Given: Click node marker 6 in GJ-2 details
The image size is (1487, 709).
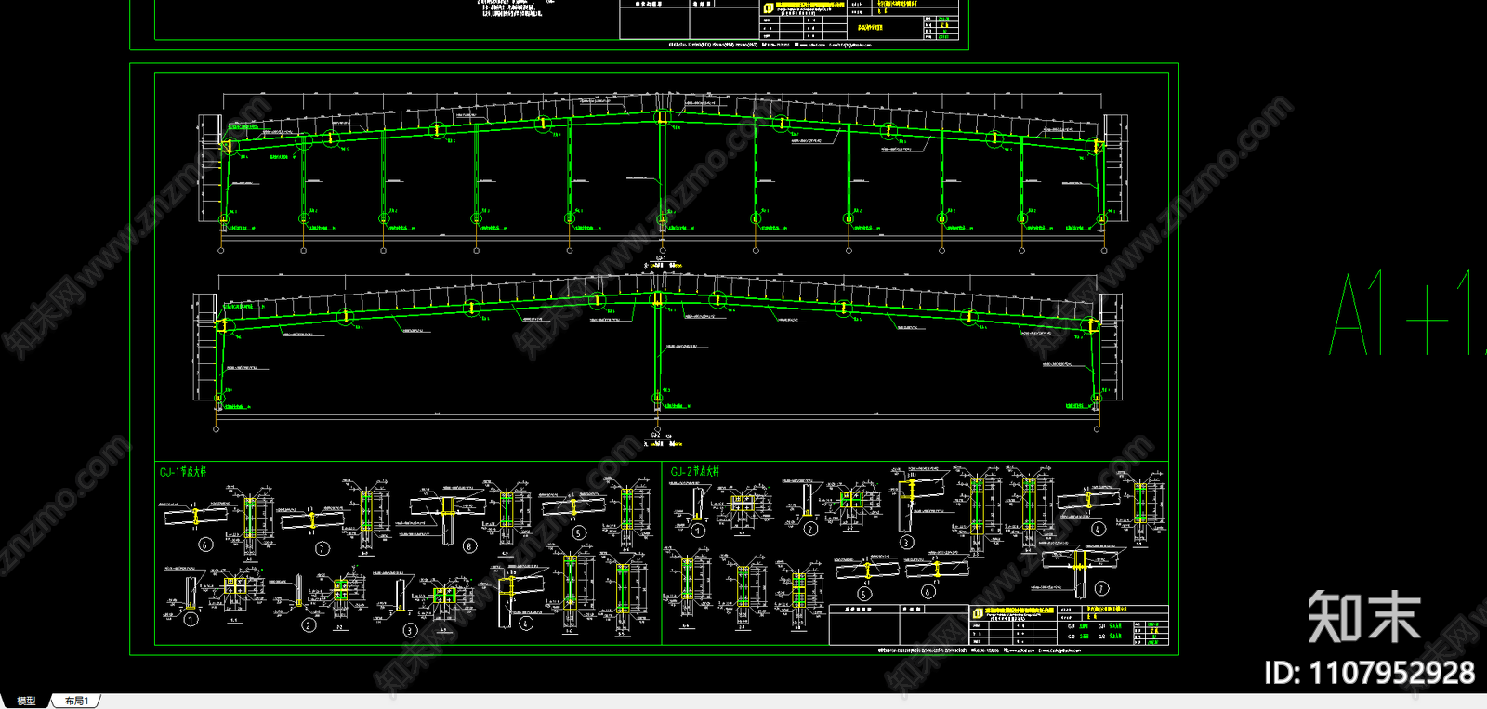Looking at the screenshot, I should coord(928,591).
